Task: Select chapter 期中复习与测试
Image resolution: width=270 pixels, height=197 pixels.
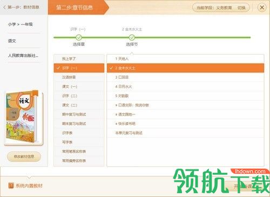Action: click(x=79, y=114)
